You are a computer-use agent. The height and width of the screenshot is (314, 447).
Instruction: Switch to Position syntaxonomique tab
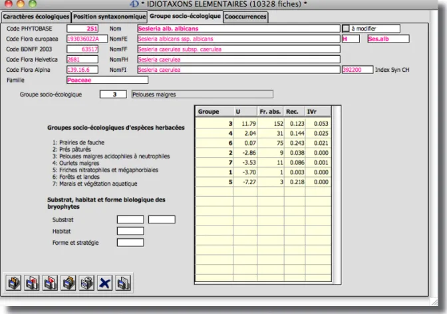[110, 17]
